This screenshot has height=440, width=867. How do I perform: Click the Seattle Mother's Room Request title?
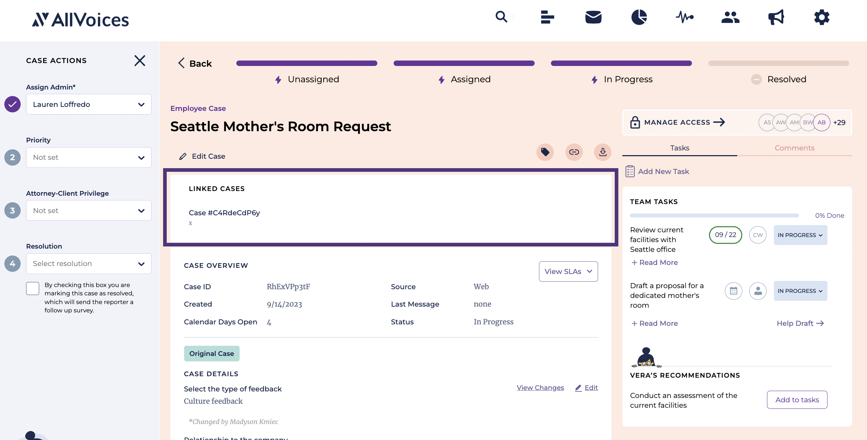[281, 126]
